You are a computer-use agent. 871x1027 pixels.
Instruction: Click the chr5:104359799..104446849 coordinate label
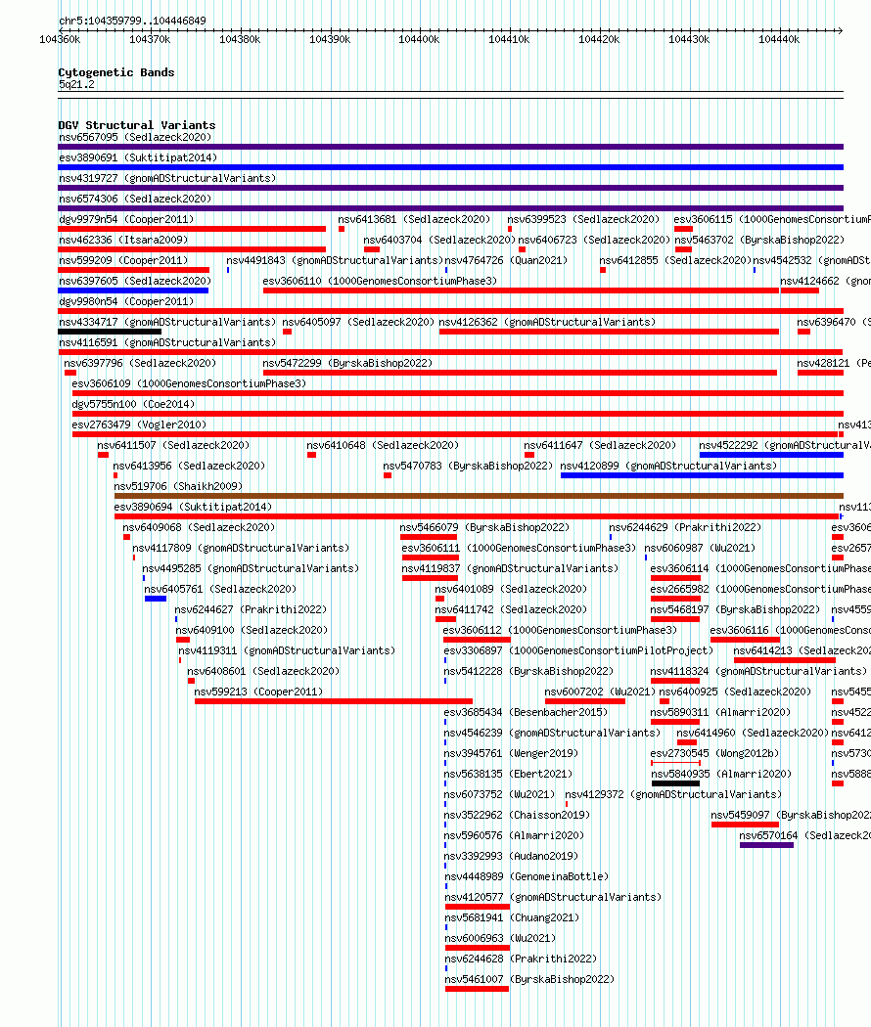click(x=132, y=21)
